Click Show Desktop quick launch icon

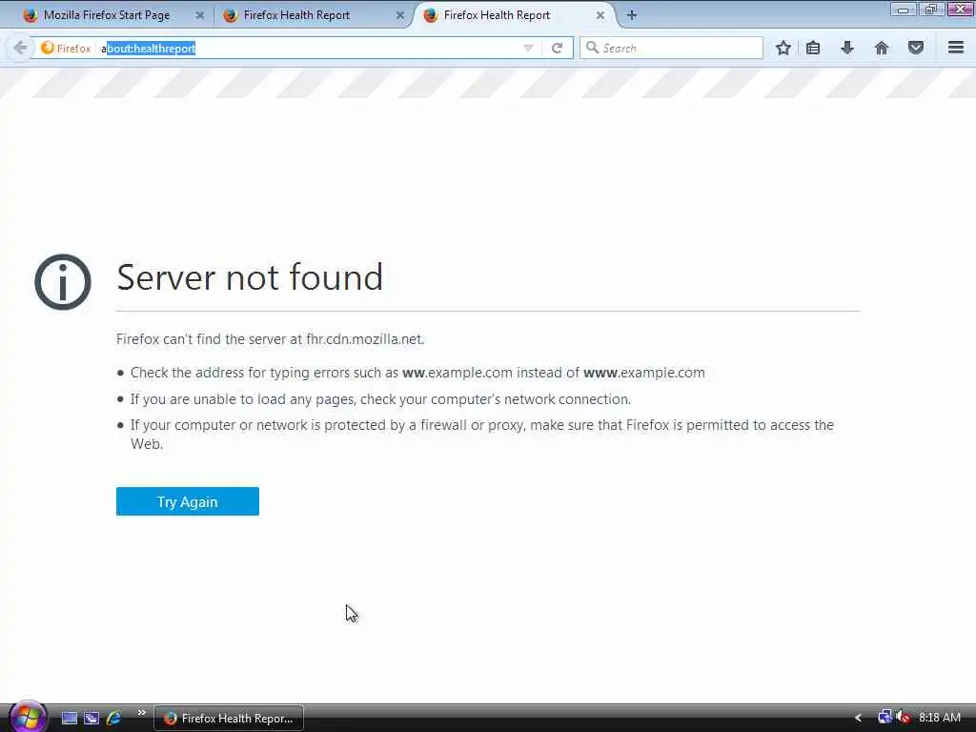coord(69,718)
